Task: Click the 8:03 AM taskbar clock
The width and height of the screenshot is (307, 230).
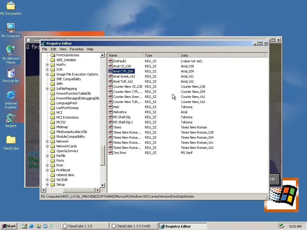Action: click(295, 226)
